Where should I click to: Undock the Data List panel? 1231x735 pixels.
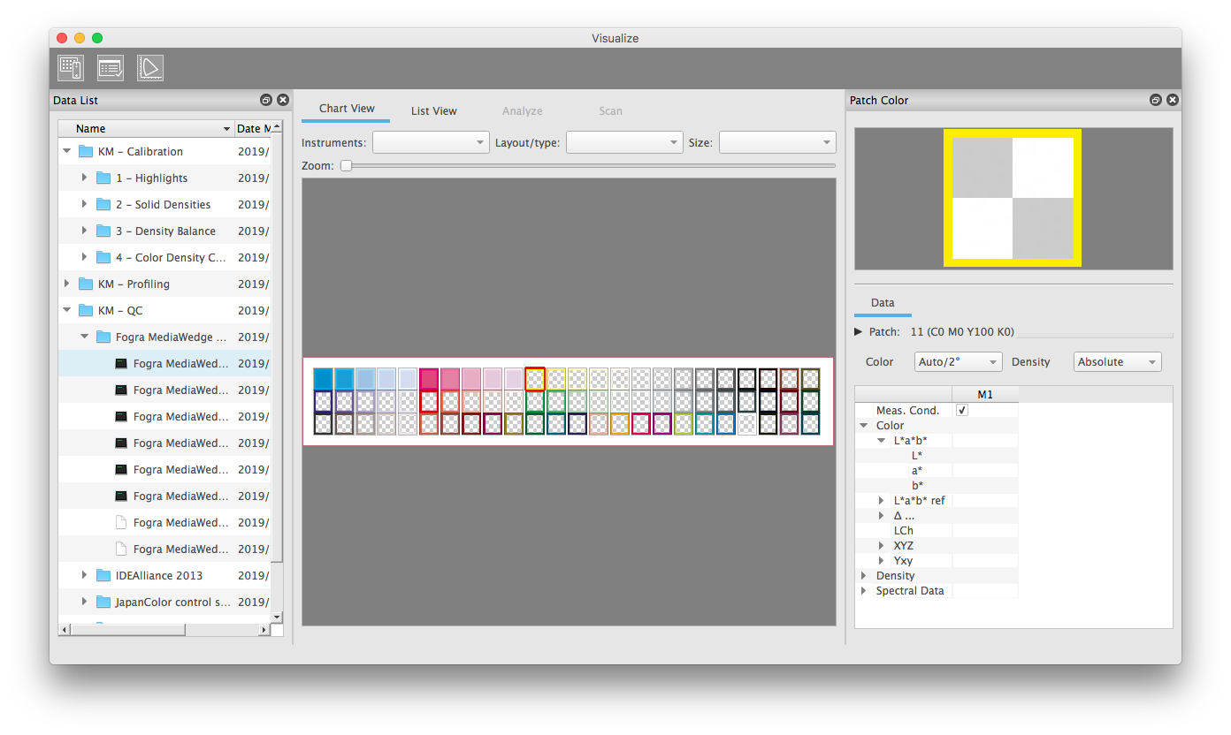266,101
